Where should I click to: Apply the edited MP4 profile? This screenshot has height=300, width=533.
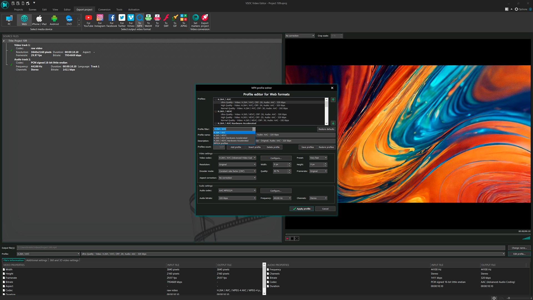(x=301, y=209)
